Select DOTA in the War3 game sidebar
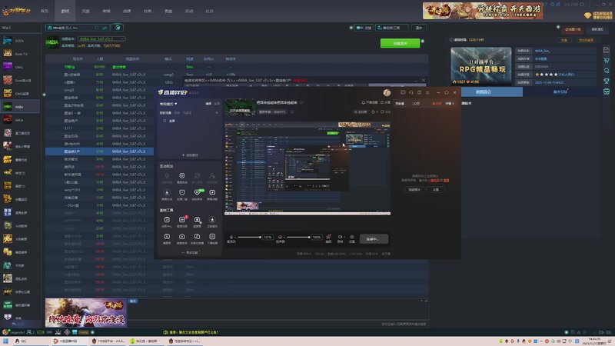Image resolution: width=615 pixels, height=346 pixels. (20, 41)
